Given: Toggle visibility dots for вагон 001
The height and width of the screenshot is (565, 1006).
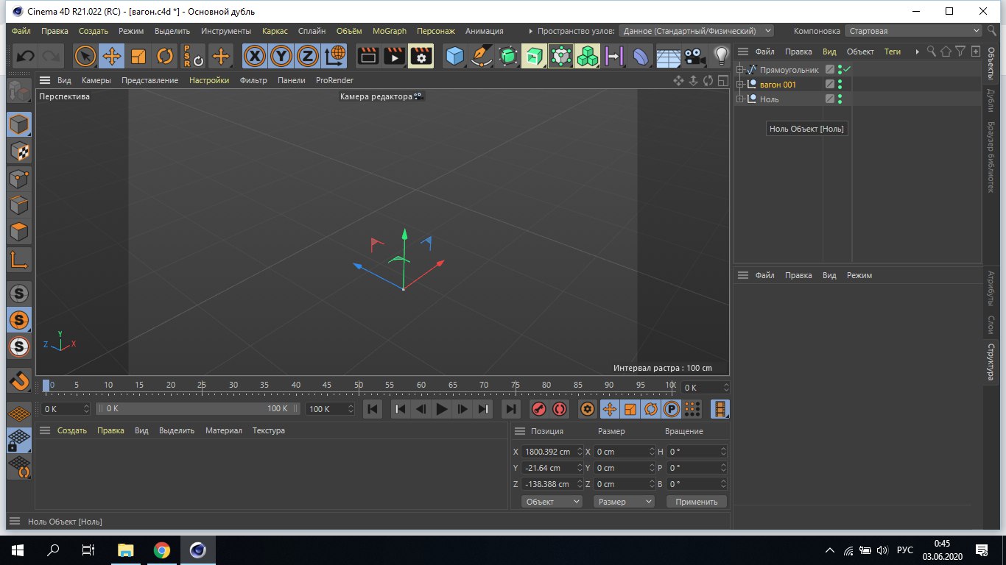Looking at the screenshot, I should (840, 85).
